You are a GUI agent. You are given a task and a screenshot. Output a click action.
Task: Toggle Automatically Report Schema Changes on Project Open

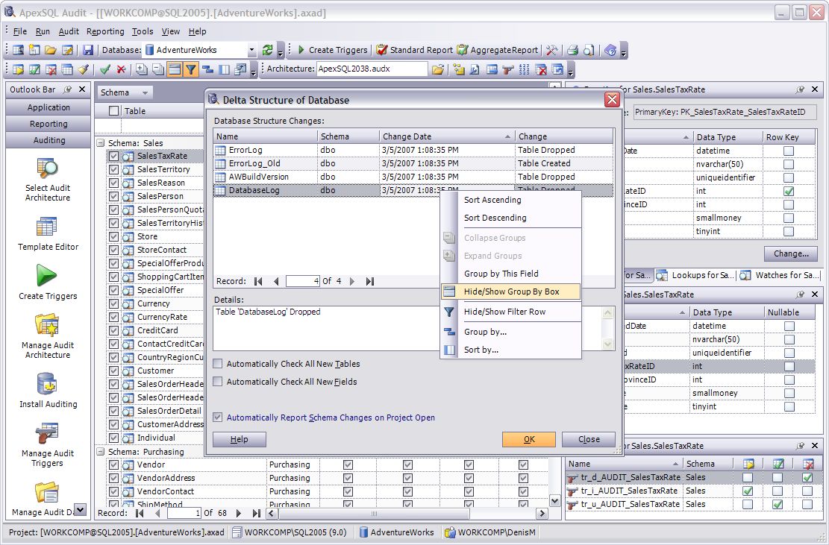[219, 418]
